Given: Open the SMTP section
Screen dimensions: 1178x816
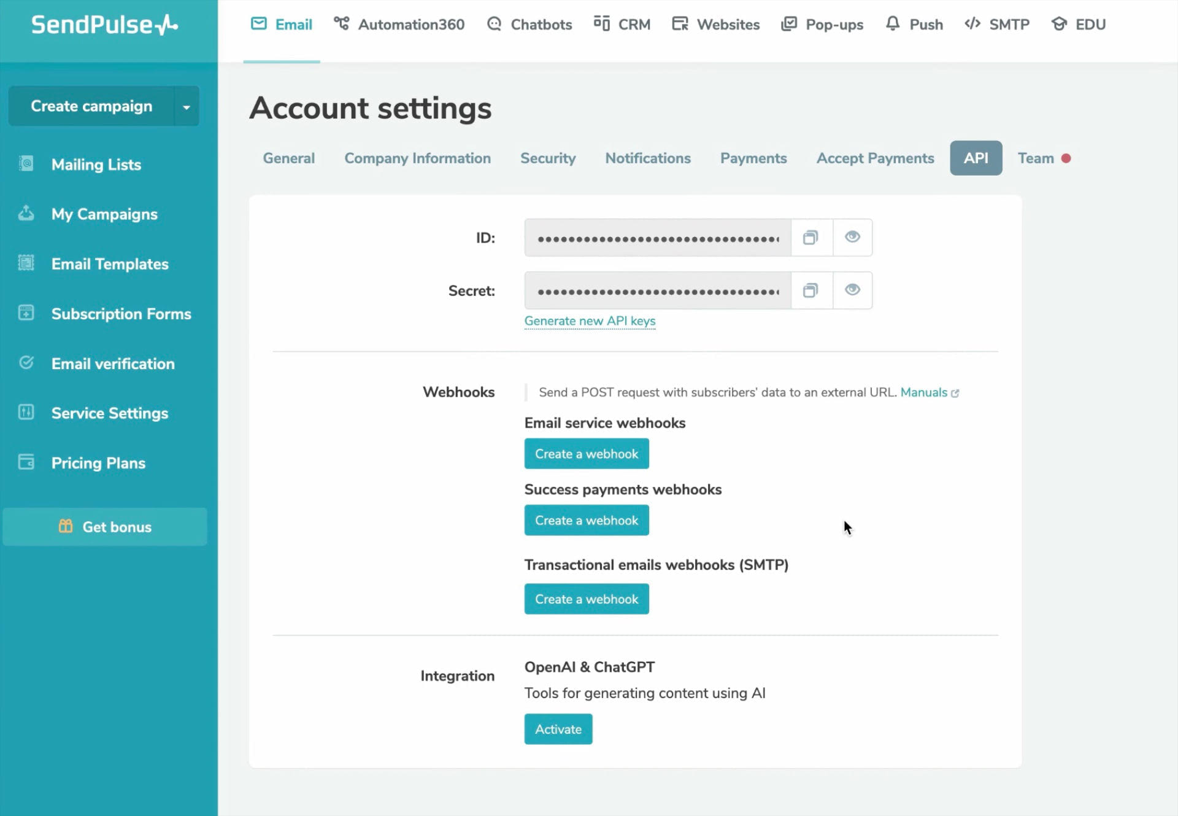Looking at the screenshot, I should (x=997, y=25).
